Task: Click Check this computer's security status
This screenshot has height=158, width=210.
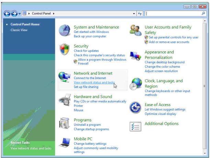Action: pos(99,55)
